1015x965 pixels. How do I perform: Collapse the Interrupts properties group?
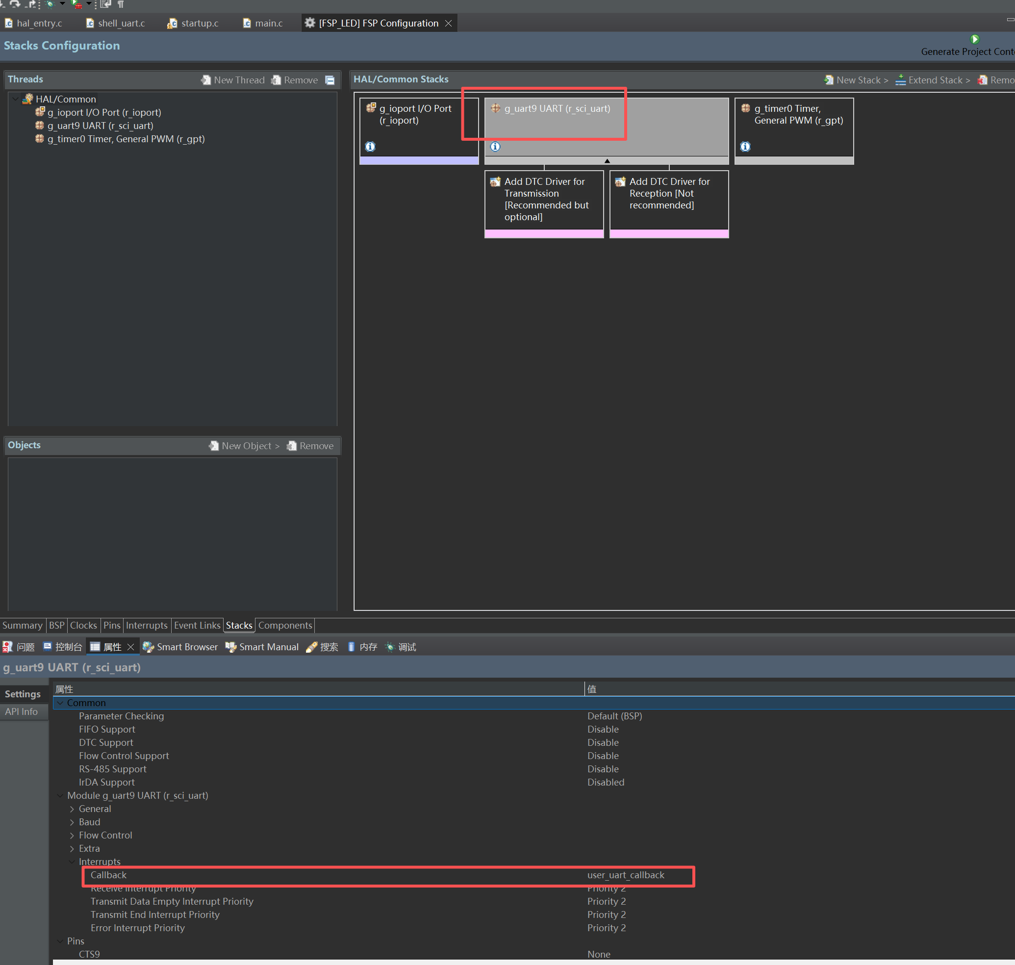click(72, 862)
